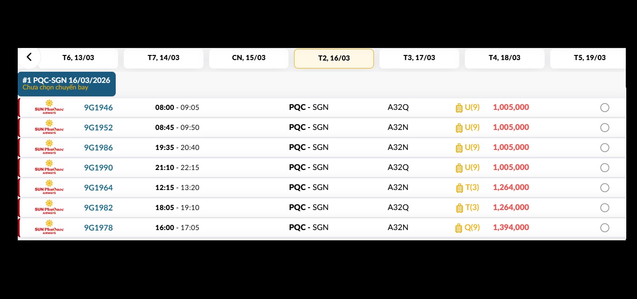
Task: Click the 1,264,000 price of flight 9G1964
Action: click(511, 188)
